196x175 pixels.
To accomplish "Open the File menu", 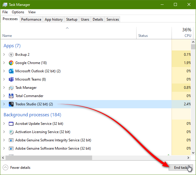I will click(x=5, y=12).
